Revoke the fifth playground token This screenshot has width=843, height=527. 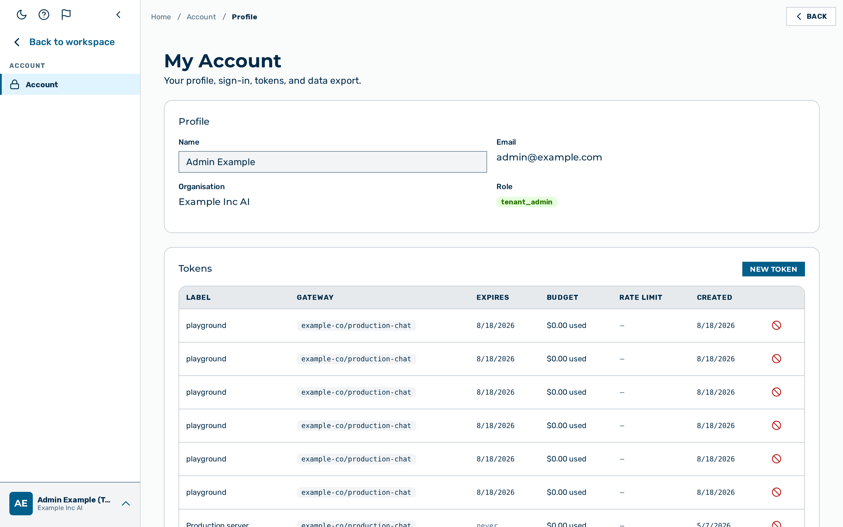[777, 459]
